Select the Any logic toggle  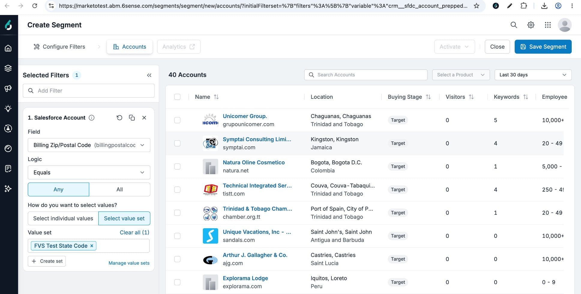pos(59,189)
